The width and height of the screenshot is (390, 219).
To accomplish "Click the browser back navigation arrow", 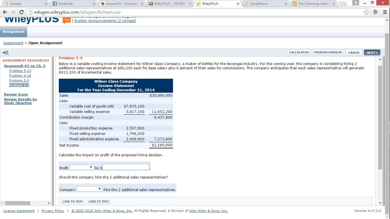I will (5, 12).
